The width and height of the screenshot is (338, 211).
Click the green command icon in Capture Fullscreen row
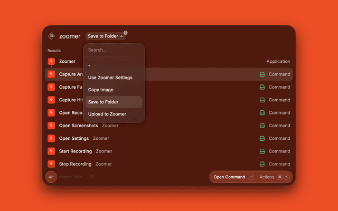click(x=262, y=87)
